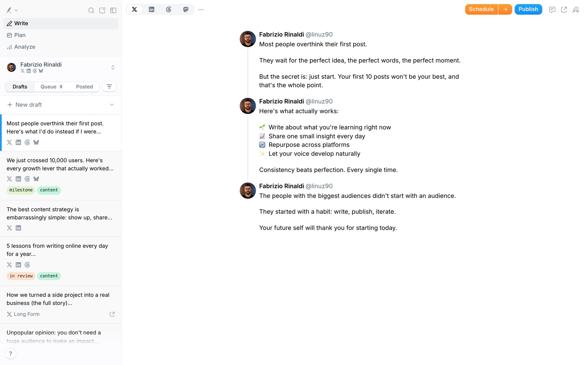Switch to the LinkedIn platform tab
Image resolution: width=585 pixels, height=365 pixels.
coord(151,9)
